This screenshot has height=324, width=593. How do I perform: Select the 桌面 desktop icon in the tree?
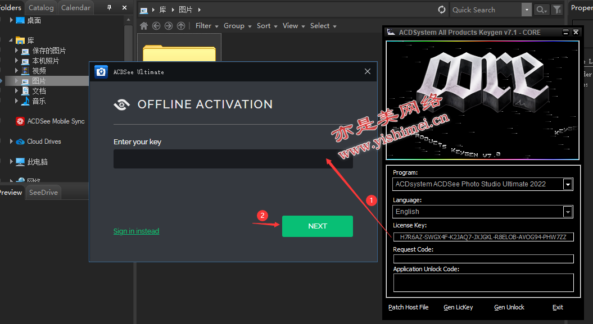[20, 20]
